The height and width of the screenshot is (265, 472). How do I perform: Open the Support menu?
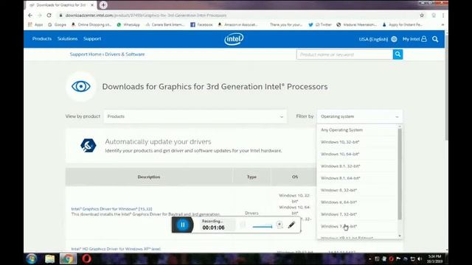tap(92, 39)
